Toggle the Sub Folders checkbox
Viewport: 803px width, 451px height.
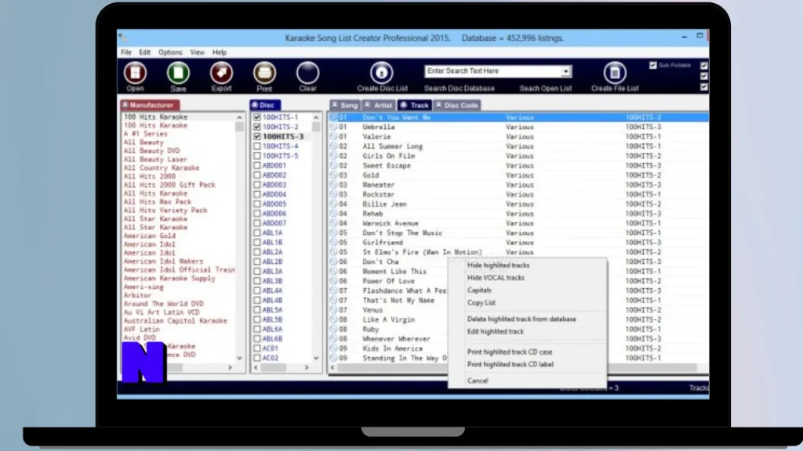coord(653,66)
